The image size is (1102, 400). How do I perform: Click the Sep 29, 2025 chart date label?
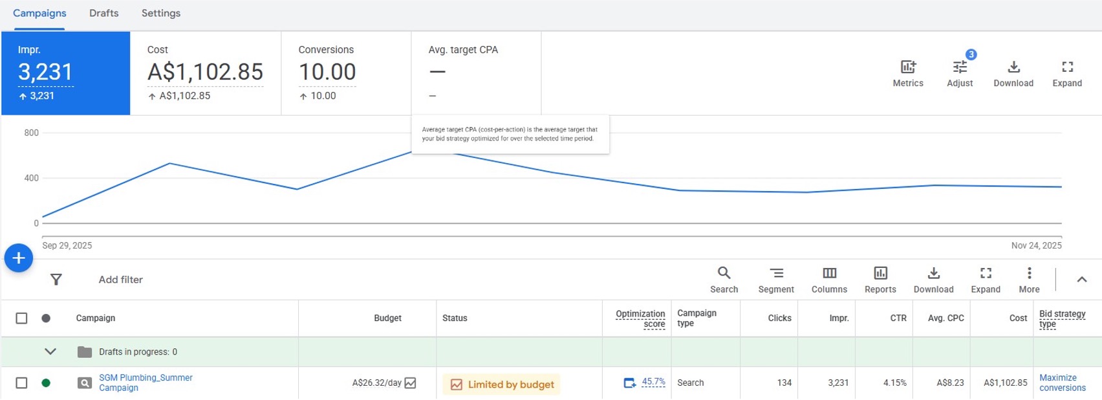click(x=67, y=246)
